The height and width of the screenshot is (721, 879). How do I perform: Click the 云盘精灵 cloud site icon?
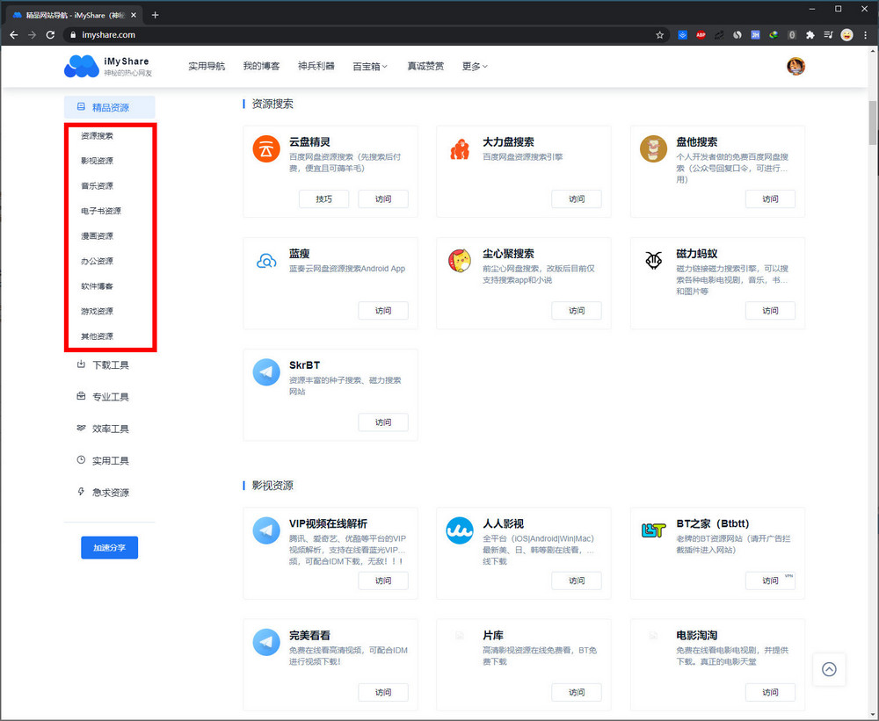[x=266, y=149]
